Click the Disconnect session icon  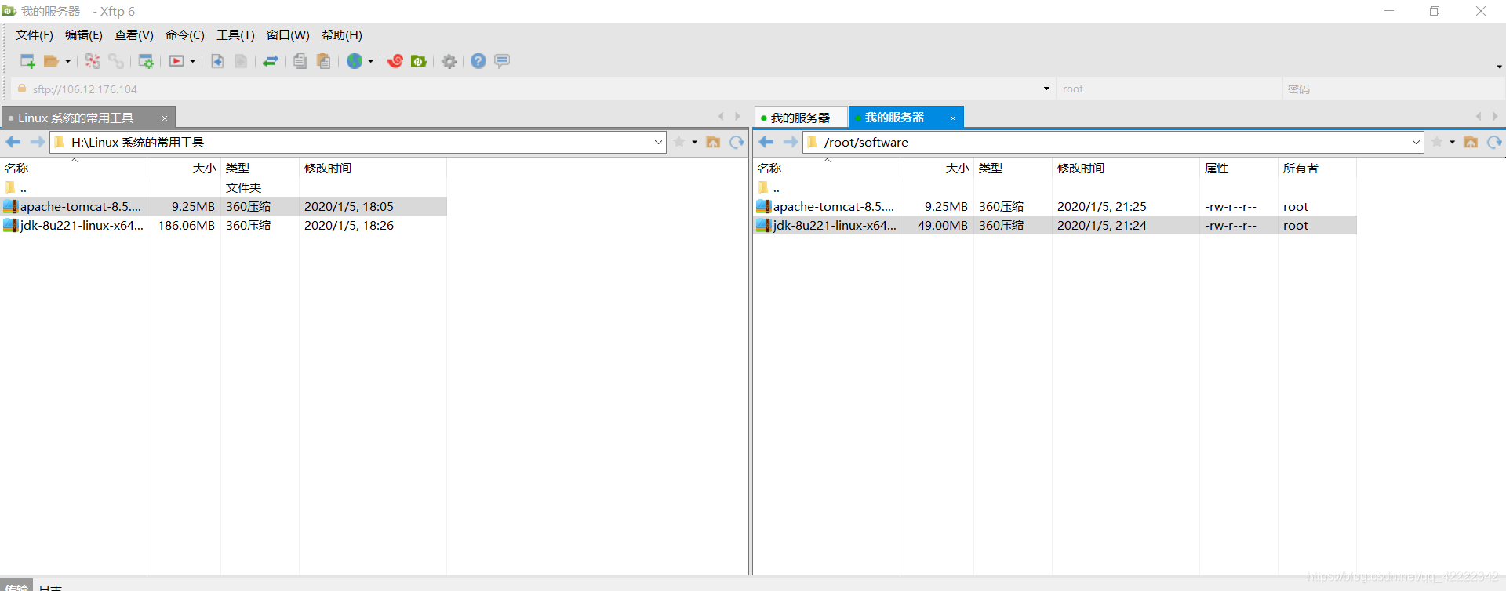point(93,61)
